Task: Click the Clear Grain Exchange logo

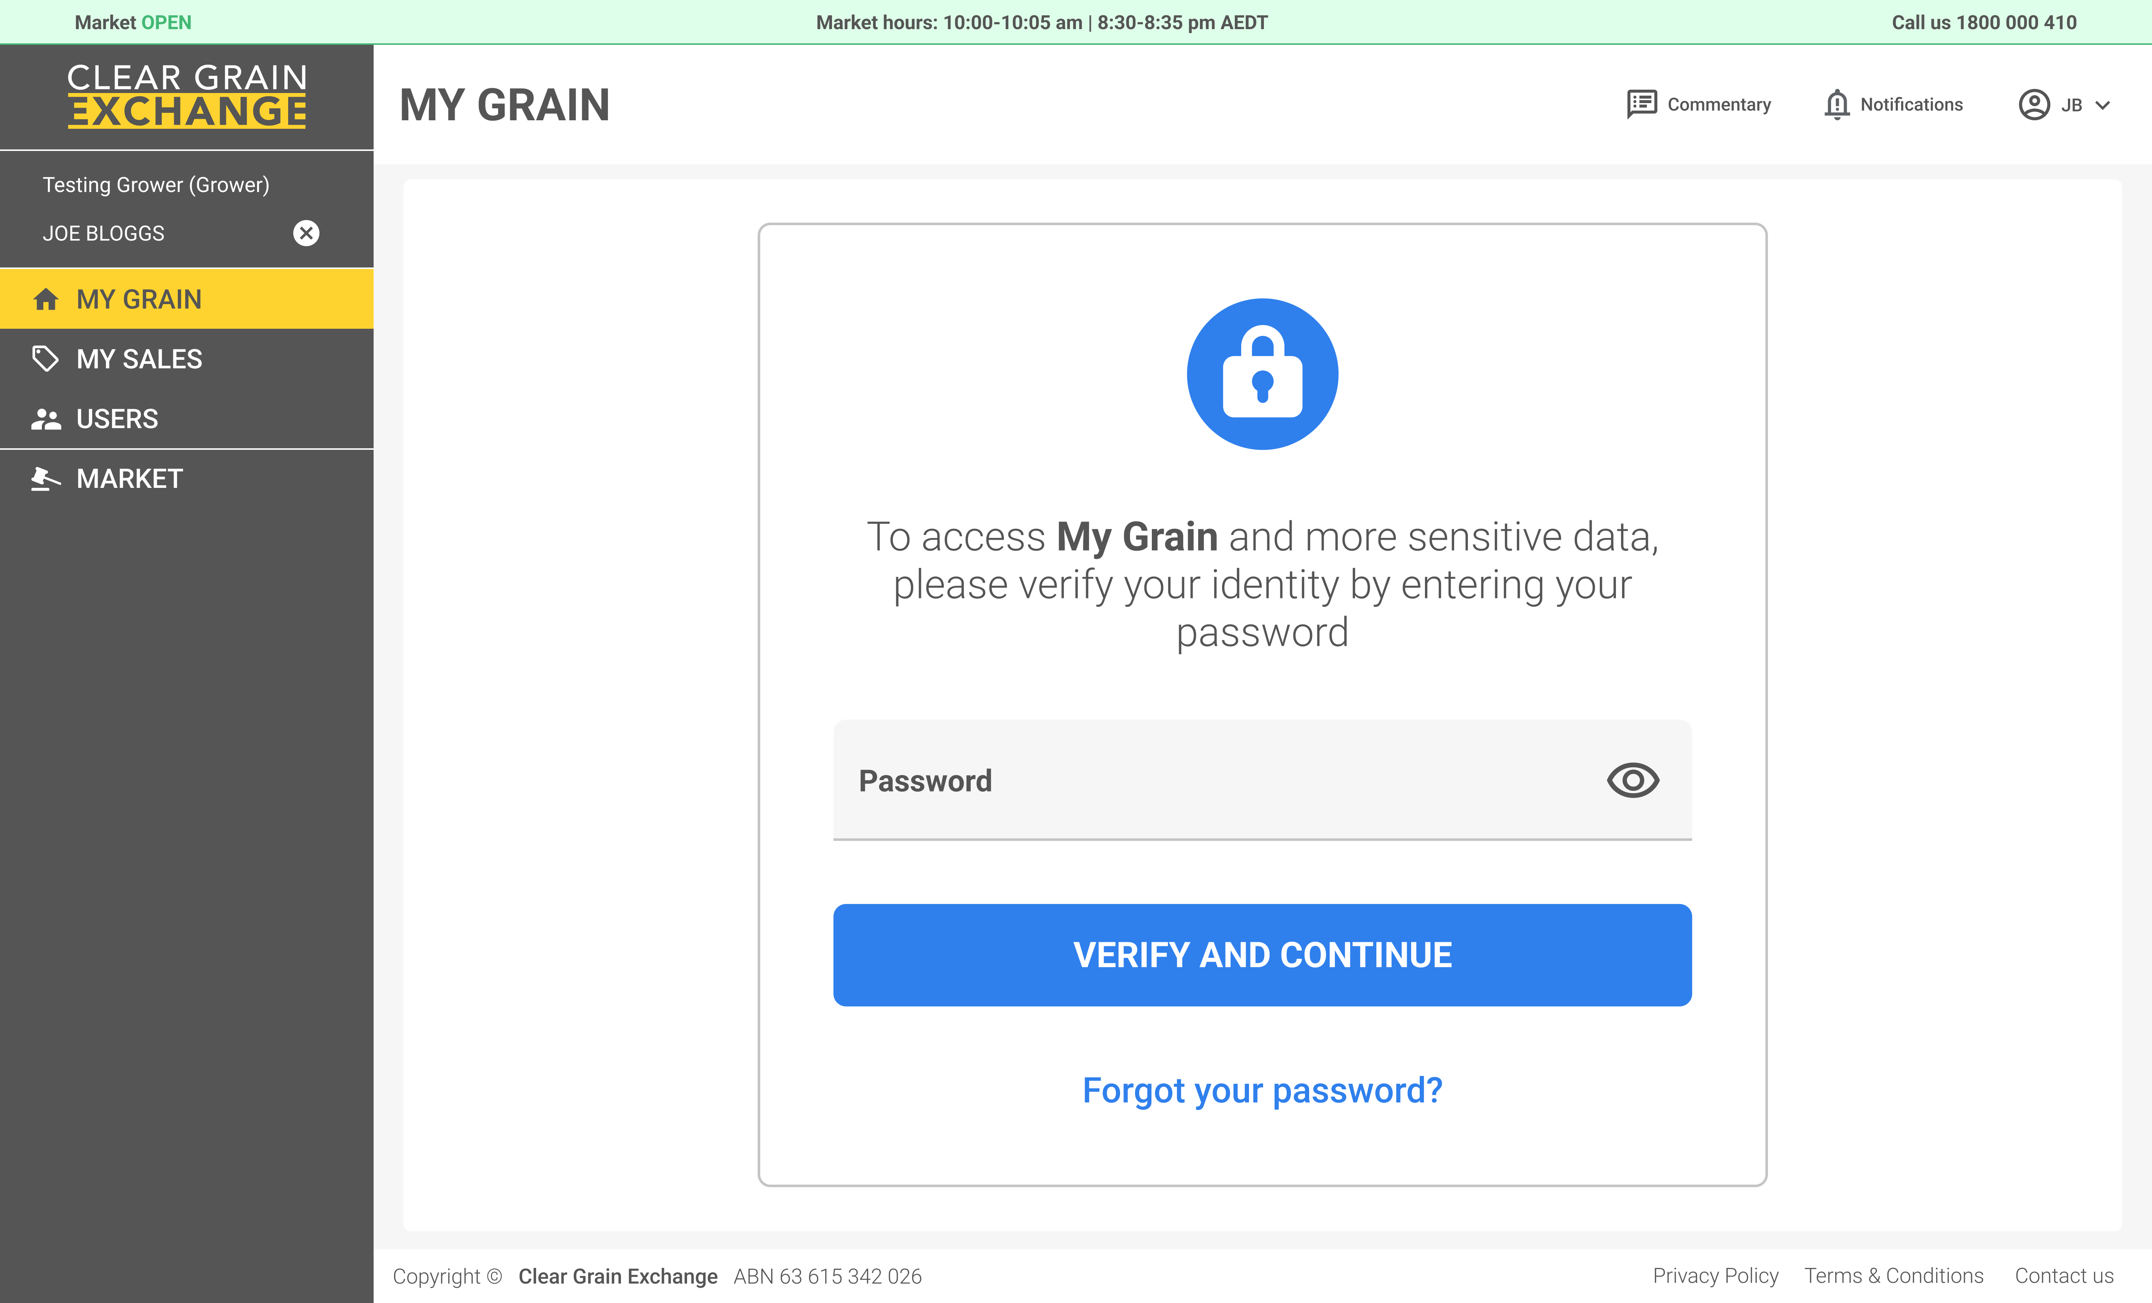Action: (187, 96)
